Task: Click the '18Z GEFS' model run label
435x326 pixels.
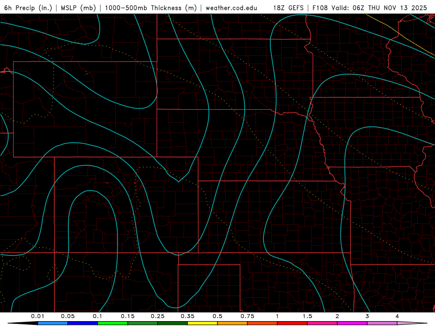Action: [289, 8]
